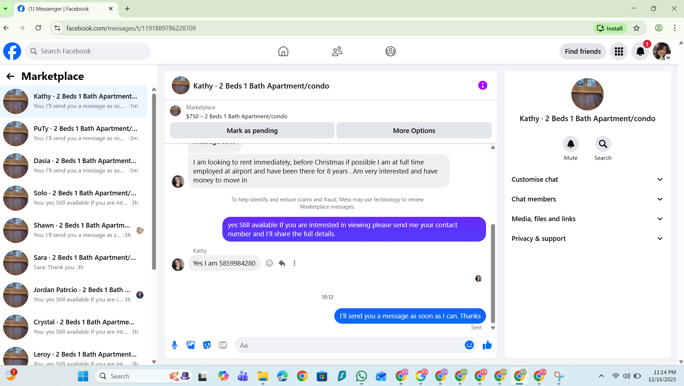Open the Jordan Patrcio conversation
Viewport: 684px width, 386px height.
pos(74,295)
